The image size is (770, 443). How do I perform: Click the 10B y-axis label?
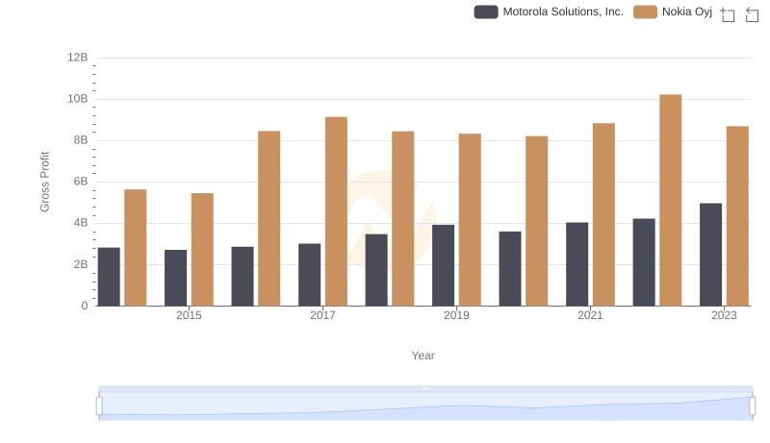click(x=77, y=99)
